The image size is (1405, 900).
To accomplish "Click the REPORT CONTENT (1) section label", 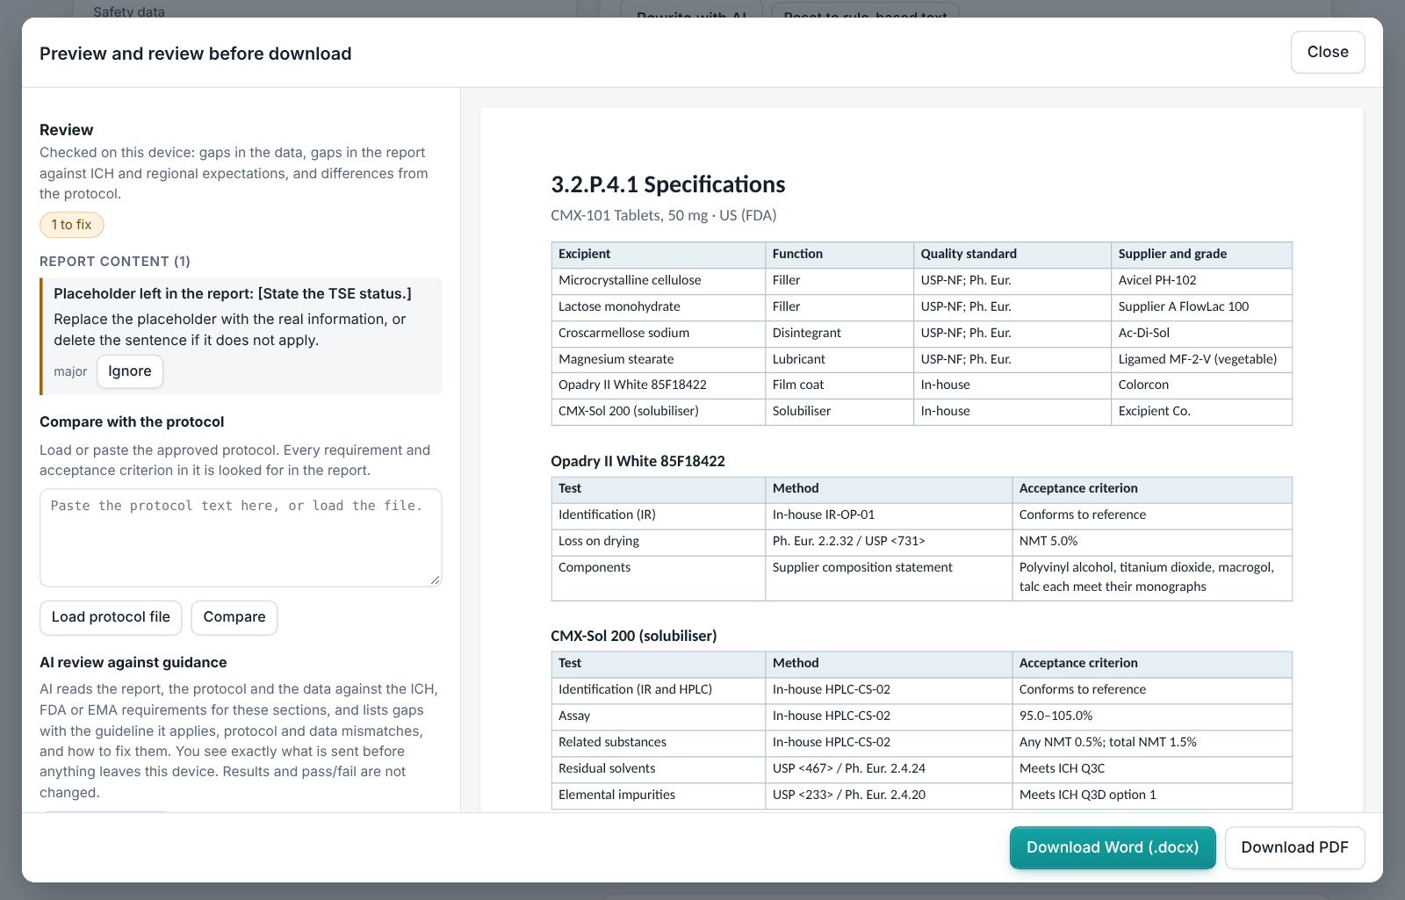I will coord(115,262).
